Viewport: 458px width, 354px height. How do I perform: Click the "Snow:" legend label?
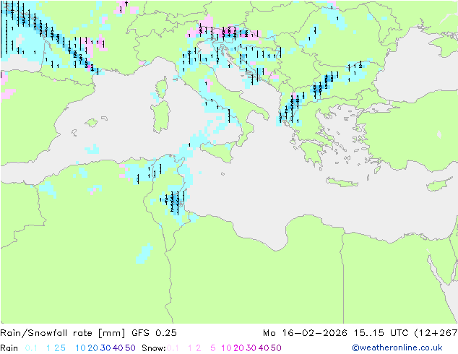coord(154,348)
